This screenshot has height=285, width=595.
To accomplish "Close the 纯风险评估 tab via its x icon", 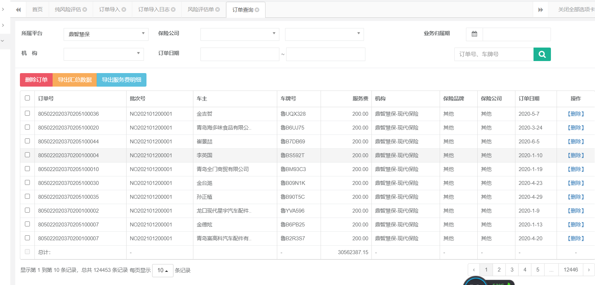I will tap(85, 10).
